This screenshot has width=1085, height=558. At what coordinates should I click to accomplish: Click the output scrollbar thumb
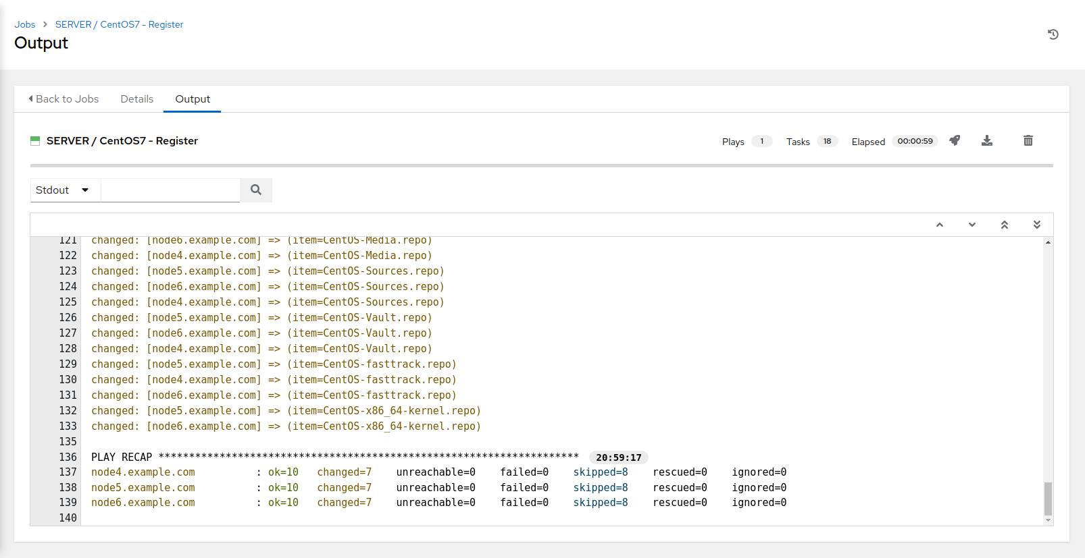tap(1048, 499)
